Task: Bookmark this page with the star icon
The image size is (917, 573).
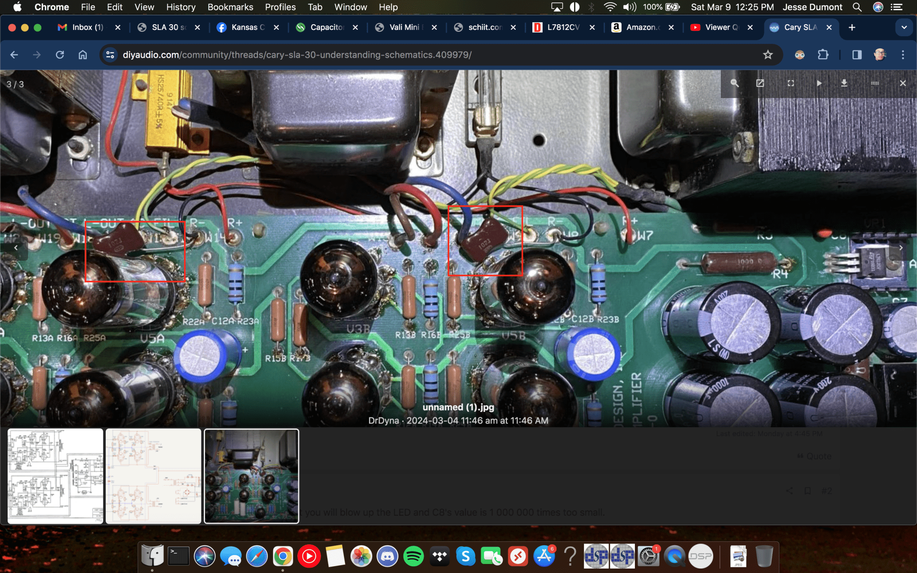Action: point(768,55)
